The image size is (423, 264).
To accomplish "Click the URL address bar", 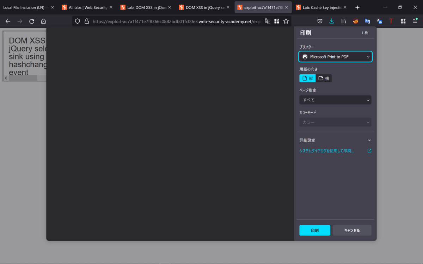I will [x=176, y=21].
